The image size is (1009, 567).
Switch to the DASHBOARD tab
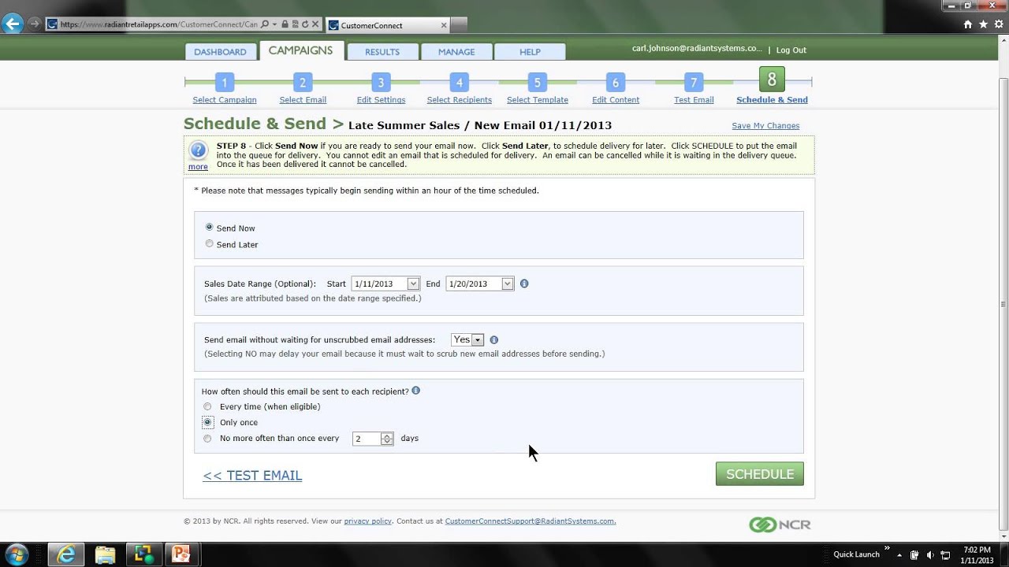click(220, 52)
